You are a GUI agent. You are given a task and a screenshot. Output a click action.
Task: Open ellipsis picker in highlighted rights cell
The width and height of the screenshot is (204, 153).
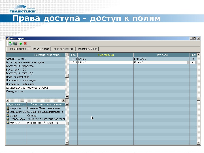click(196, 63)
